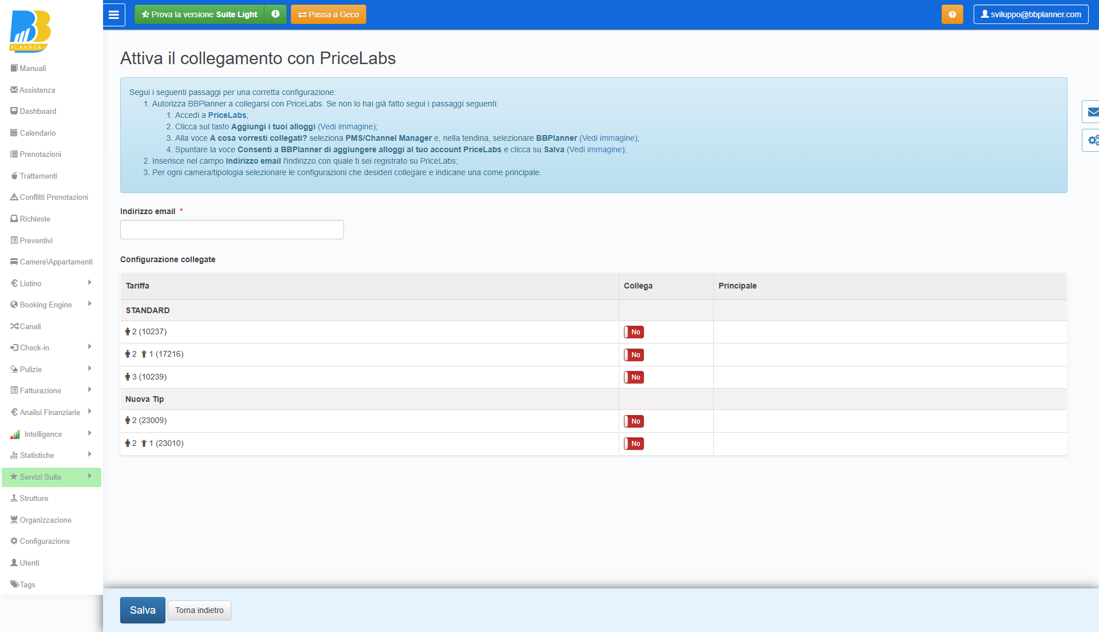Open the Booking Engine menu item
1099x632 pixels.
[52, 305]
